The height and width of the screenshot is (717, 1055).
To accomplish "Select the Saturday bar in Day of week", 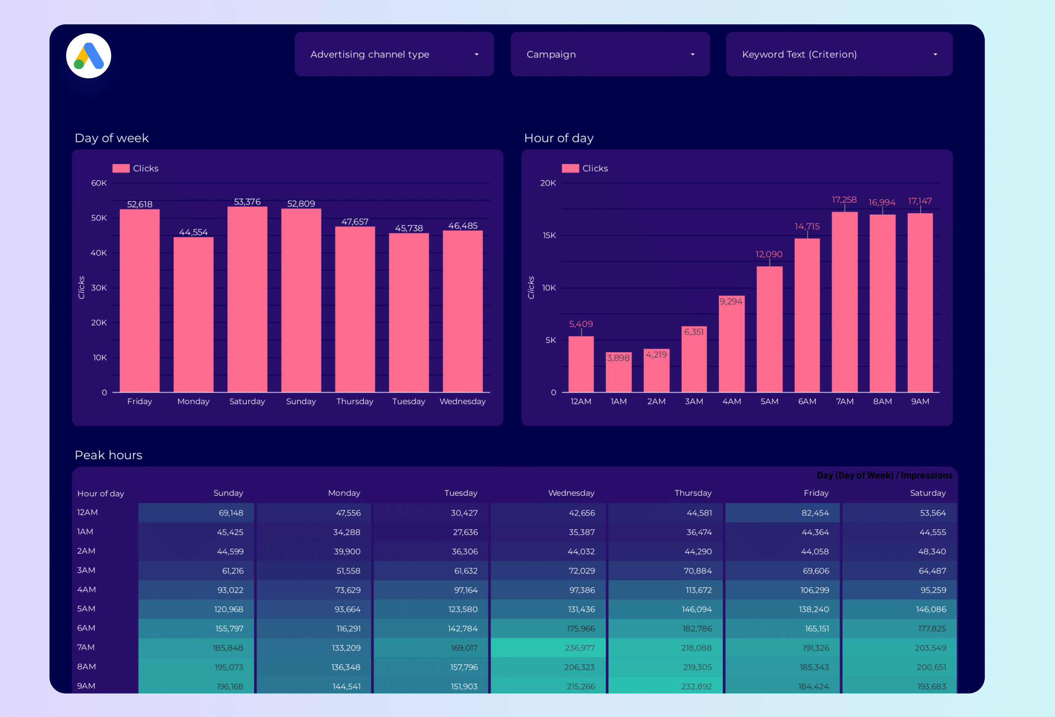I will click(x=247, y=300).
